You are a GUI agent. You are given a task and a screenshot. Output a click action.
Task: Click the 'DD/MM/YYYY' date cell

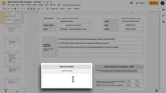click(x=131, y=25)
